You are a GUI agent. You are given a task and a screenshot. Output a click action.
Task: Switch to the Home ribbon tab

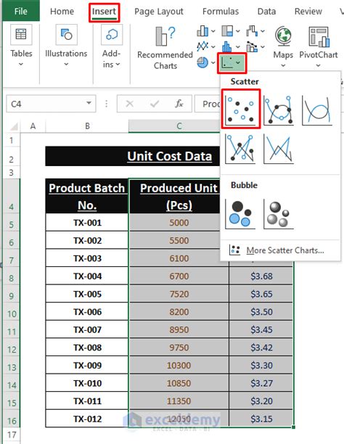[62, 12]
